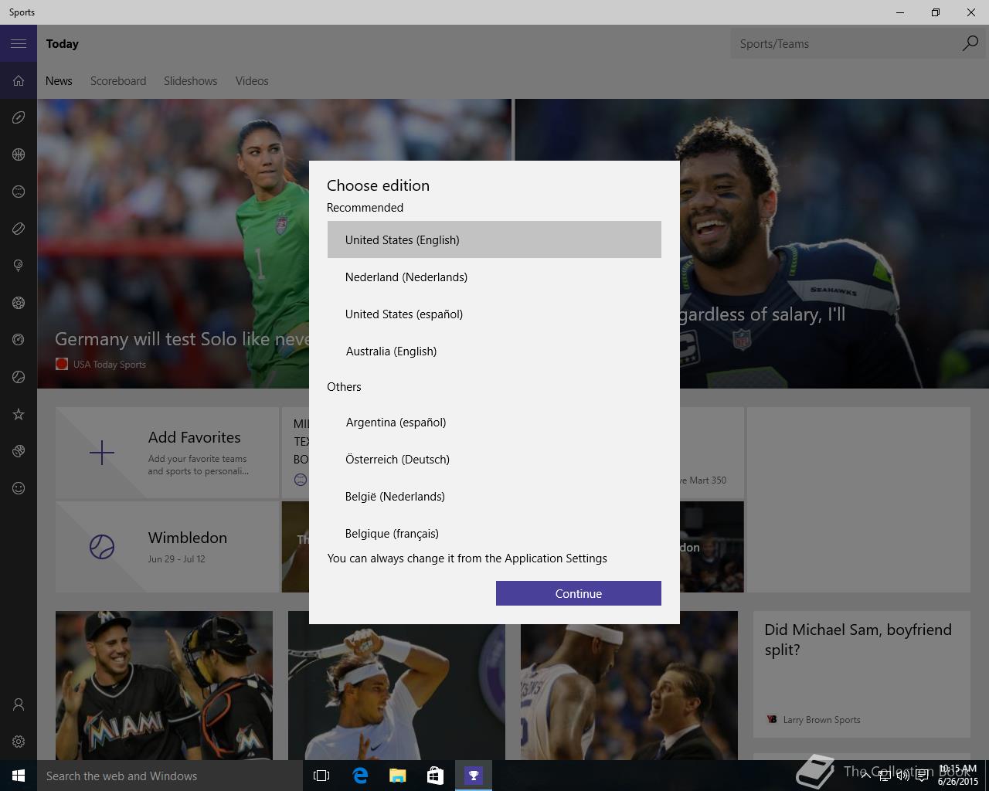This screenshot has height=791, width=989.
Task: Open the American football section icon
Action: point(19,117)
